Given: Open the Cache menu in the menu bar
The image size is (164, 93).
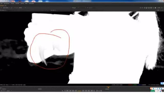Looking at the screenshot, I should [22, 3].
